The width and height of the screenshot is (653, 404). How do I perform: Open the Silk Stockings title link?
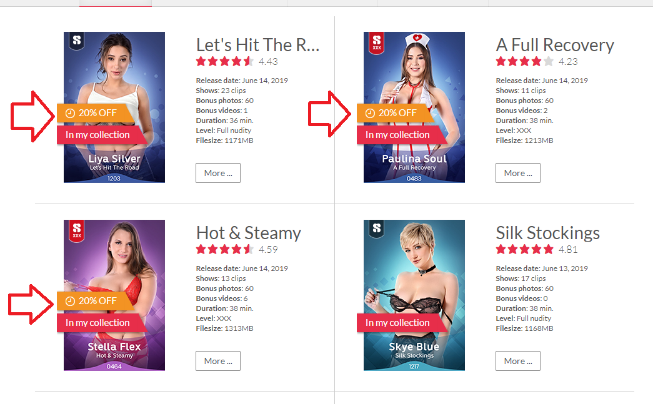[547, 233]
